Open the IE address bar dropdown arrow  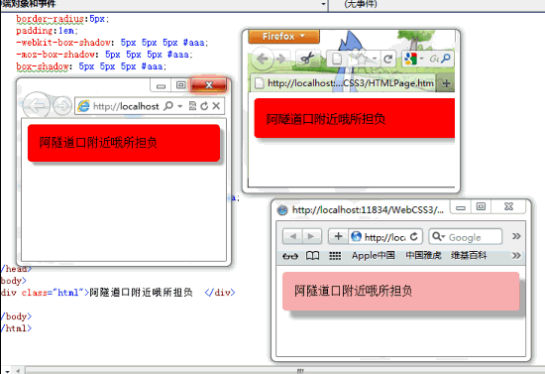(180, 106)
